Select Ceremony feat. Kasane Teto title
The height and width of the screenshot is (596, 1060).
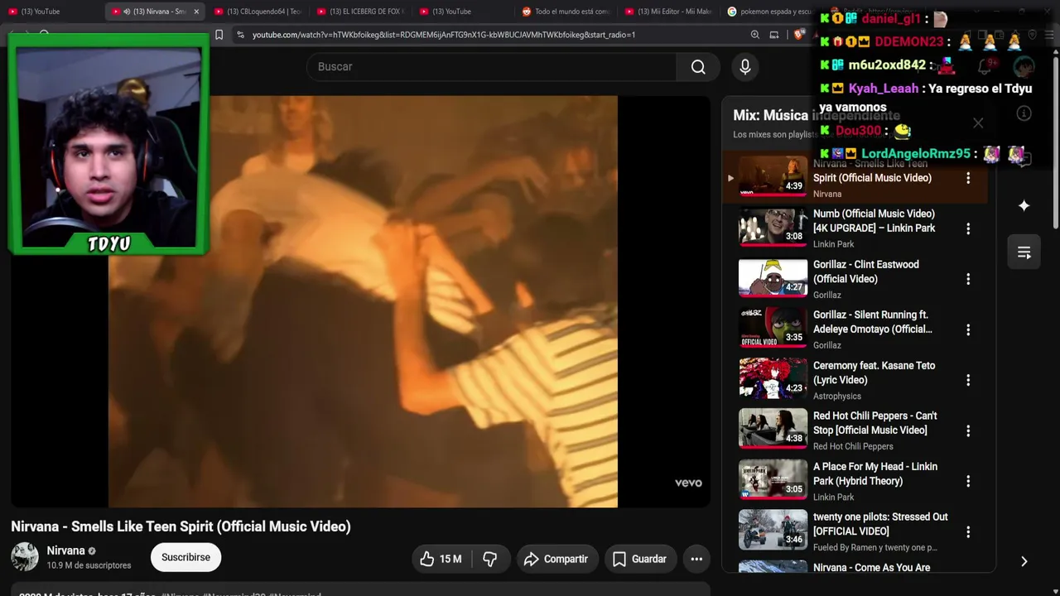tap(874, 372)
